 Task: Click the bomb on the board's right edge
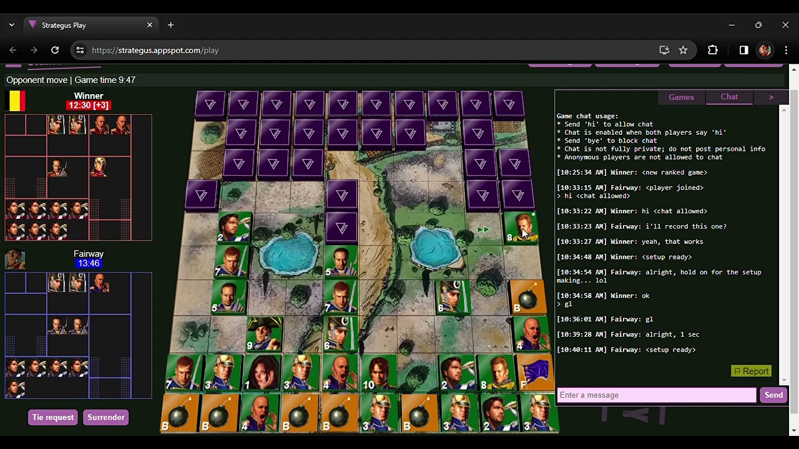point(529,297)
